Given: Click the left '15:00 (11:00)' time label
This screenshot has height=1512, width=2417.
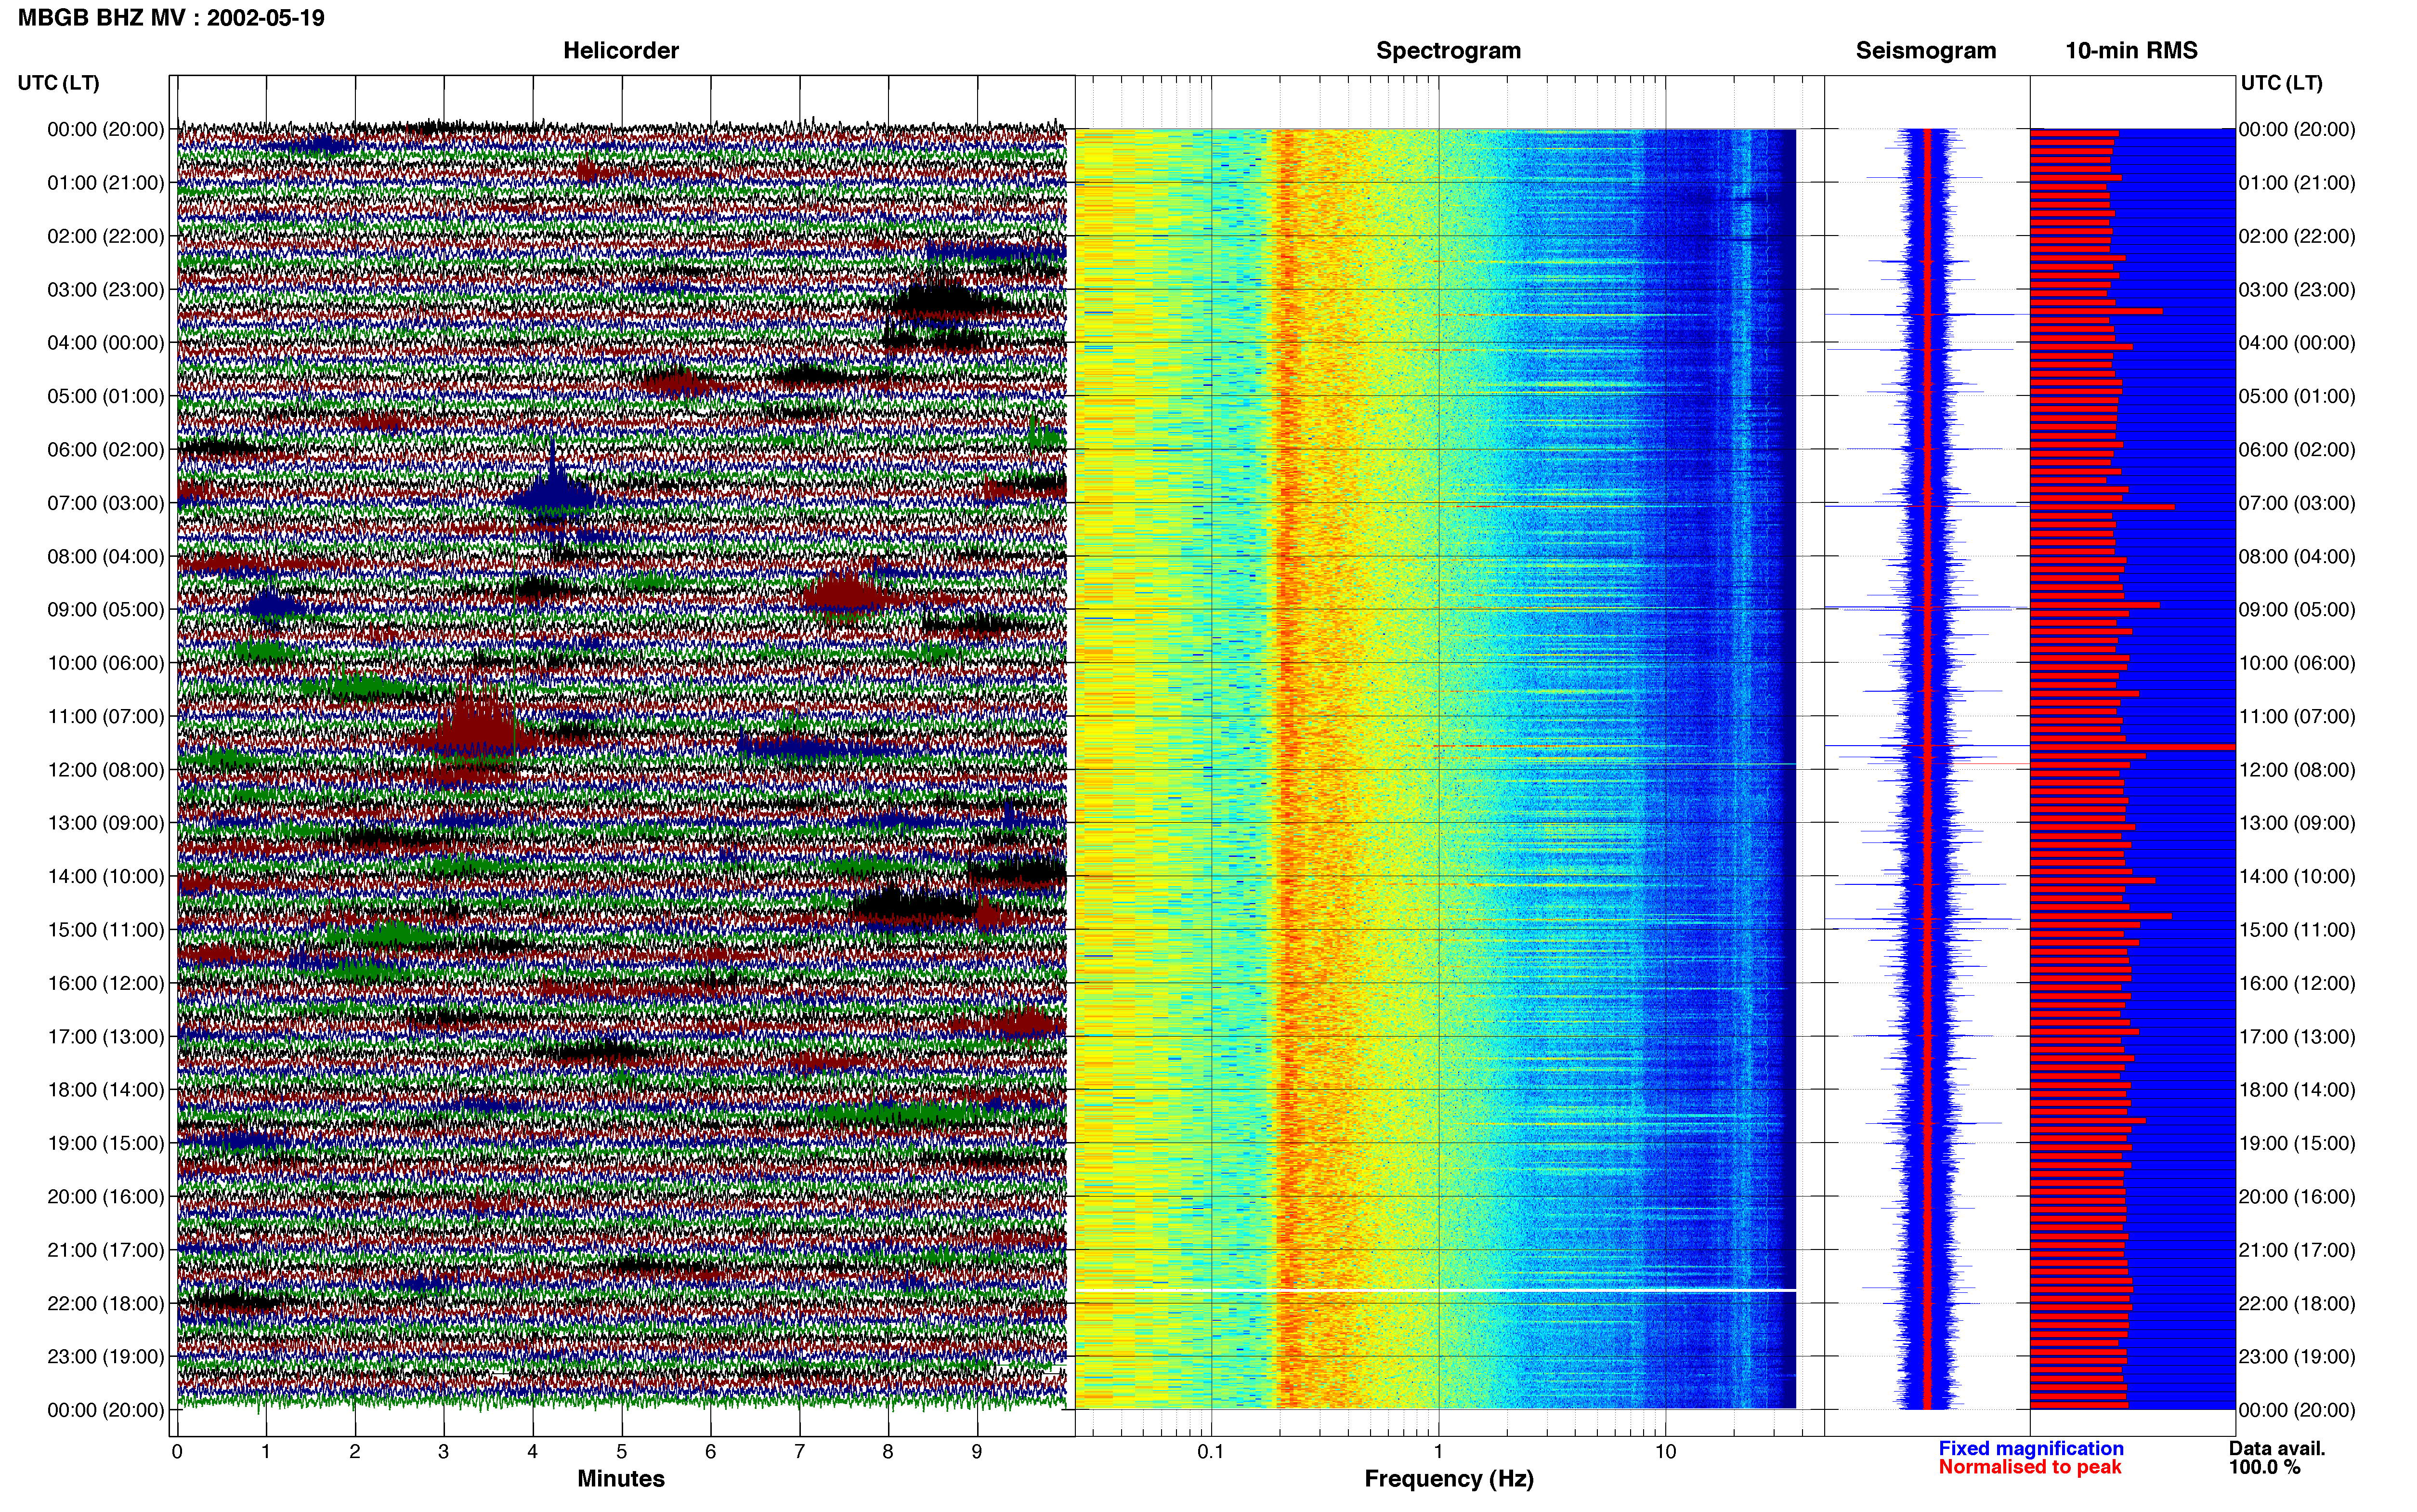Looking at the screenshot, I should click(105, 929).
